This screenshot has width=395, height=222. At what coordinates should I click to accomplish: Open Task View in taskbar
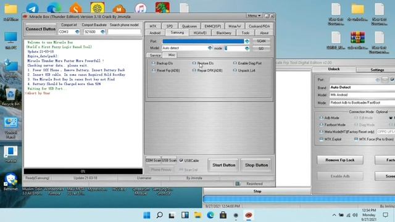click(x=172, y=215)
